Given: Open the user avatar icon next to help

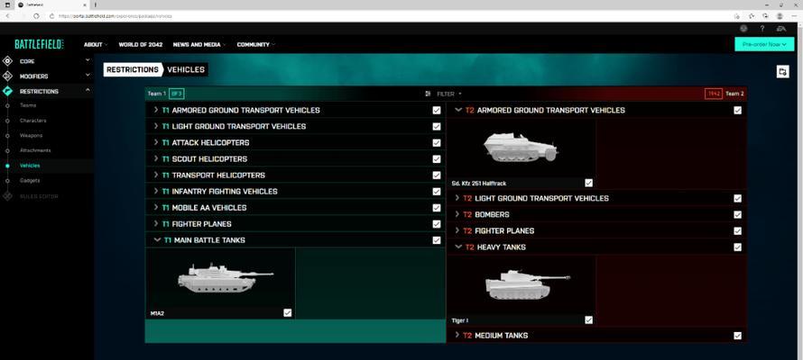Looking at the screenshot, I should (743, 29).
